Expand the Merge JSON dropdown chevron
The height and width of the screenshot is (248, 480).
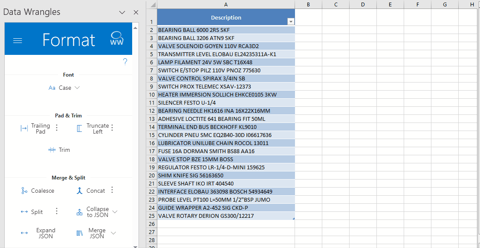[x=113, y=233]
